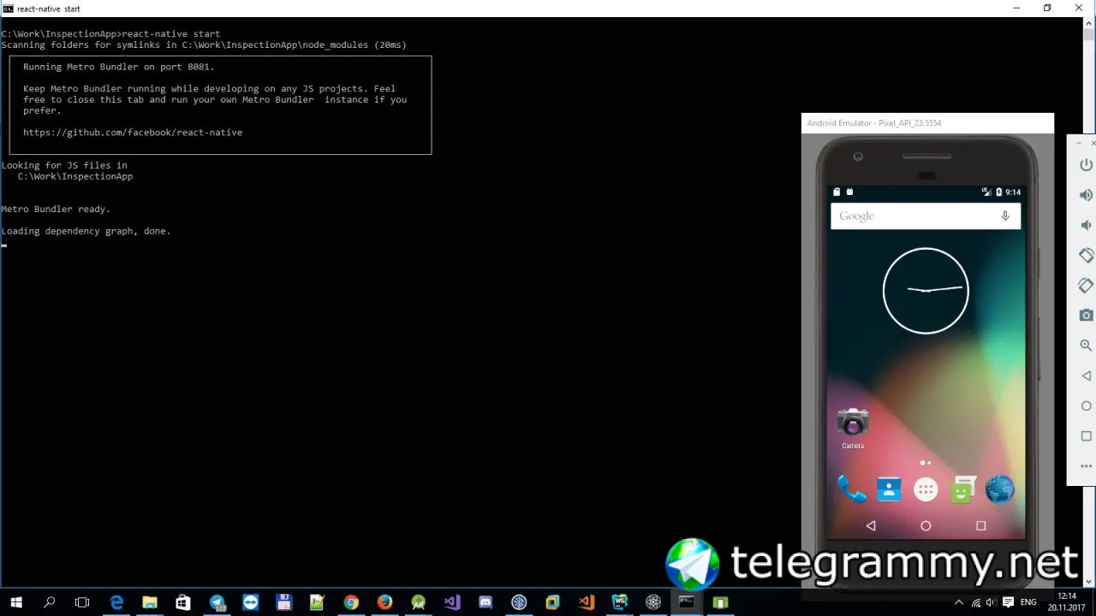Tap the Android on-screen Back button
Screen dimensions: 1096x616
[x=871, y=525]
